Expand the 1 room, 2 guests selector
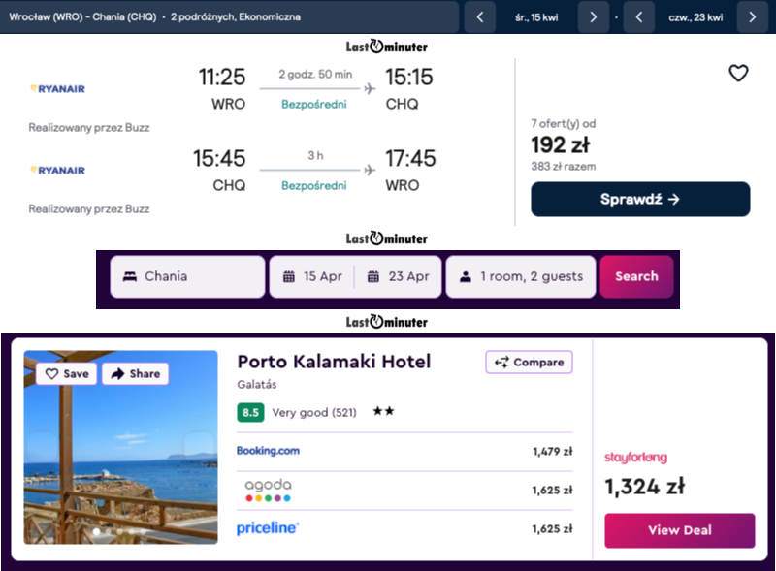 click(x=521, y=276)
